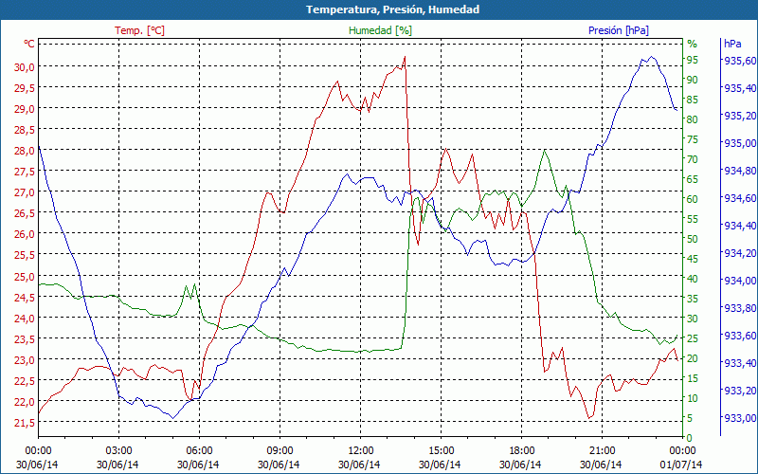The width and height of the screenshot is (758, 474).
Task: Click the '12:00' time axis label
Action: pyautogui.click(x=360, y=451)
